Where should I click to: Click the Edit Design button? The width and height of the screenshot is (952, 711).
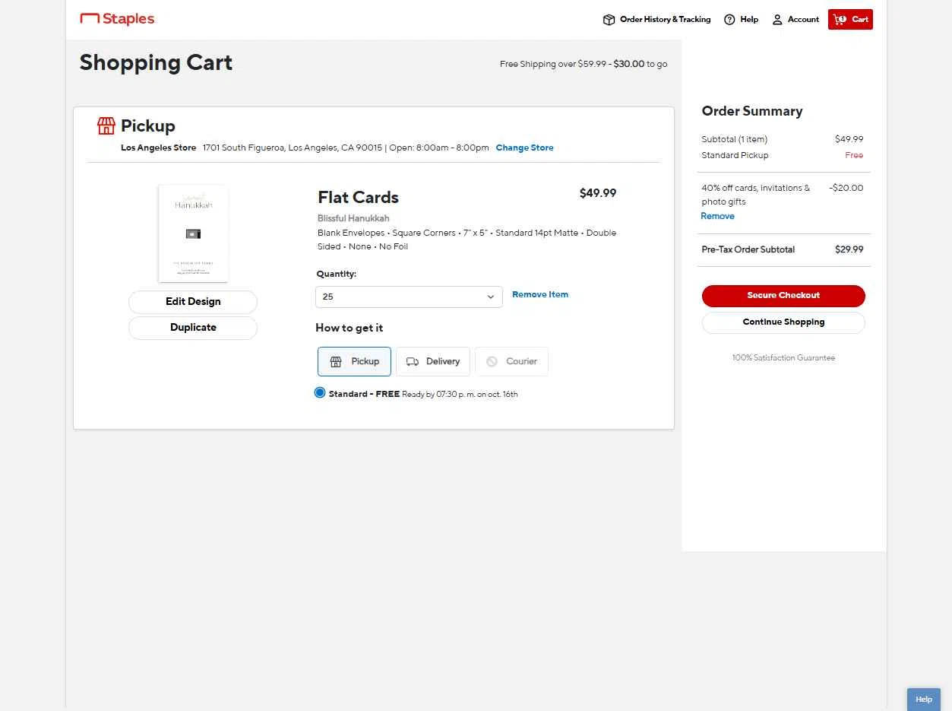pyautogui.click(x=193, y=302)
